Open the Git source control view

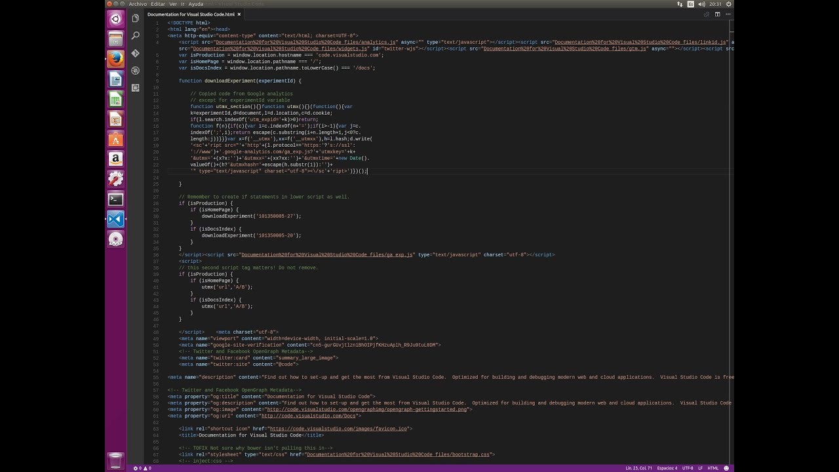pyautogui.click(x=136, y=53)
